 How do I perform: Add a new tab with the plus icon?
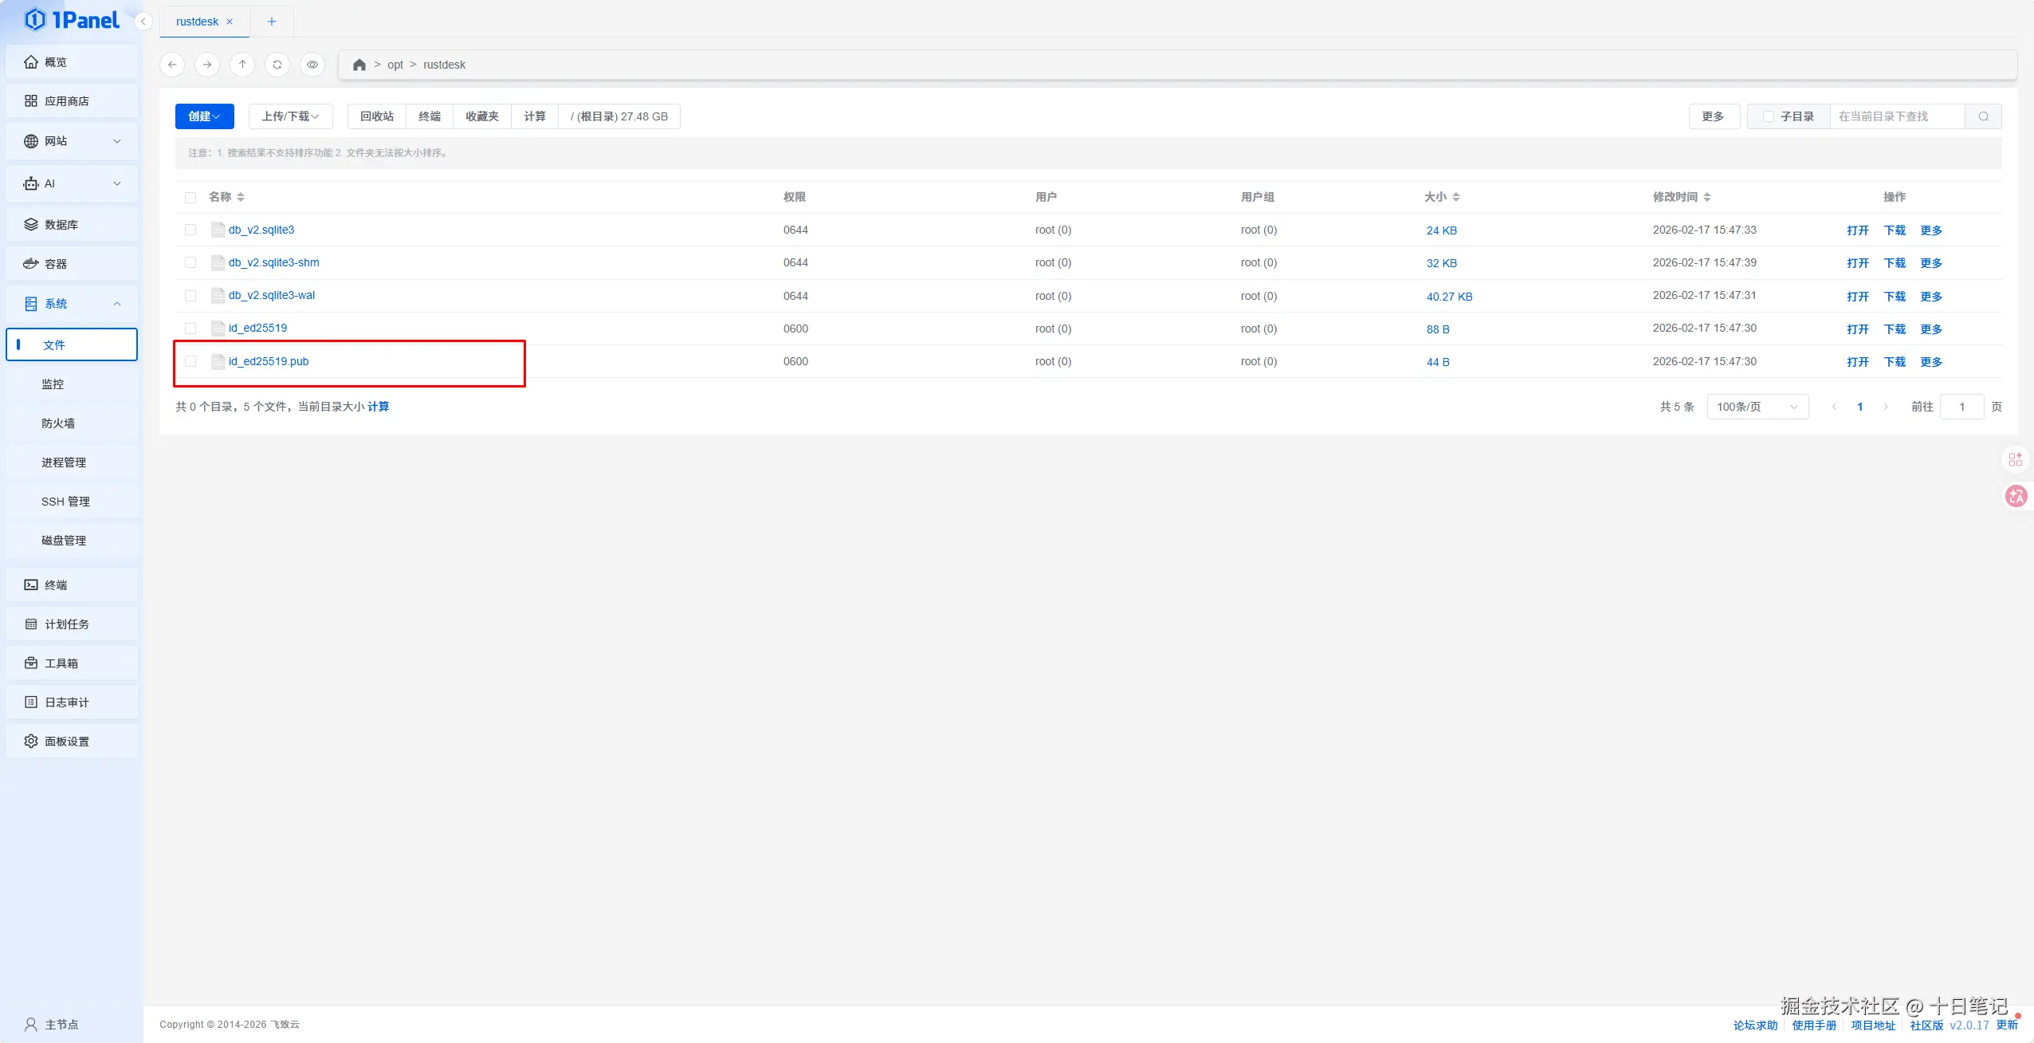tap(271, 22)
